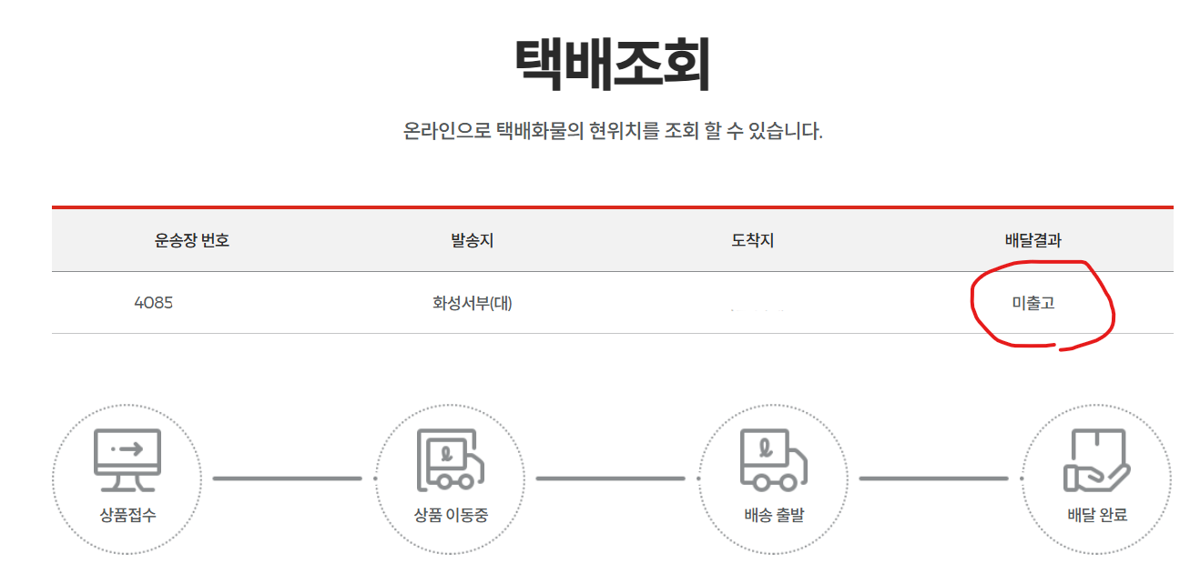
Task: Click progress line between 상품 이동중 and 배송 출발
Action: pyautogui.click(x=610, y=478)
